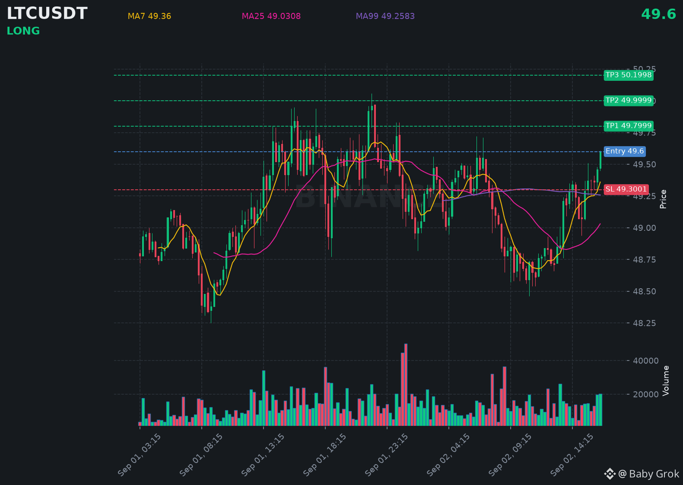Click the current price 49.6 at top right
This screenshot has height=485, width=683.
(x=658, y=14)
